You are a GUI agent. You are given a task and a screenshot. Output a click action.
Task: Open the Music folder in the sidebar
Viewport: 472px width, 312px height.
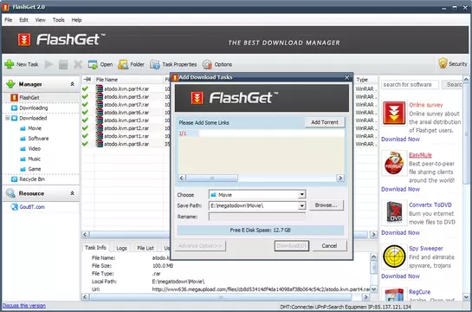coord(35,159)
